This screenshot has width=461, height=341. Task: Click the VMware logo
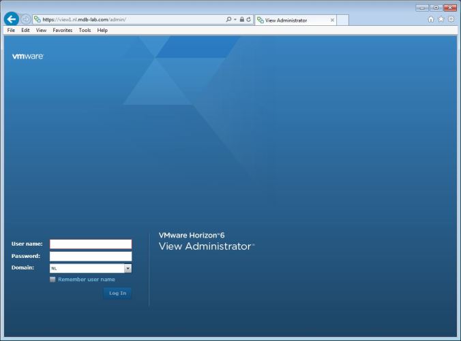tap(28, 56)
